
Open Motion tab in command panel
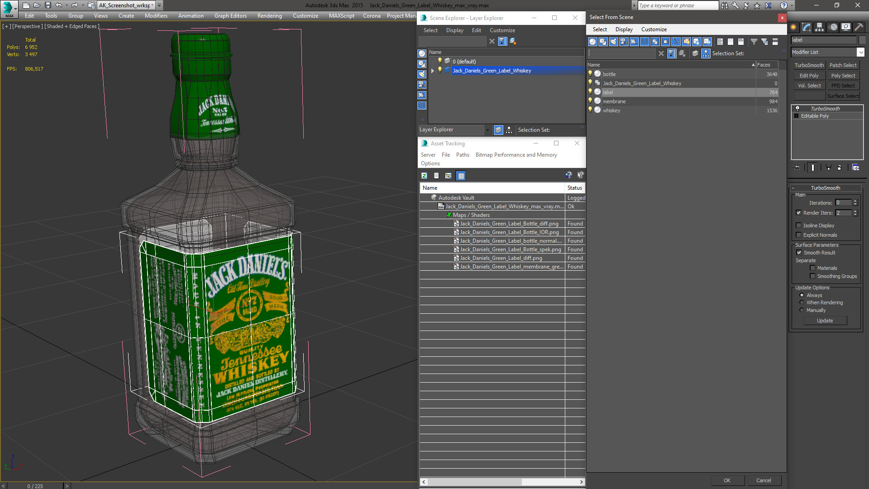833,27
